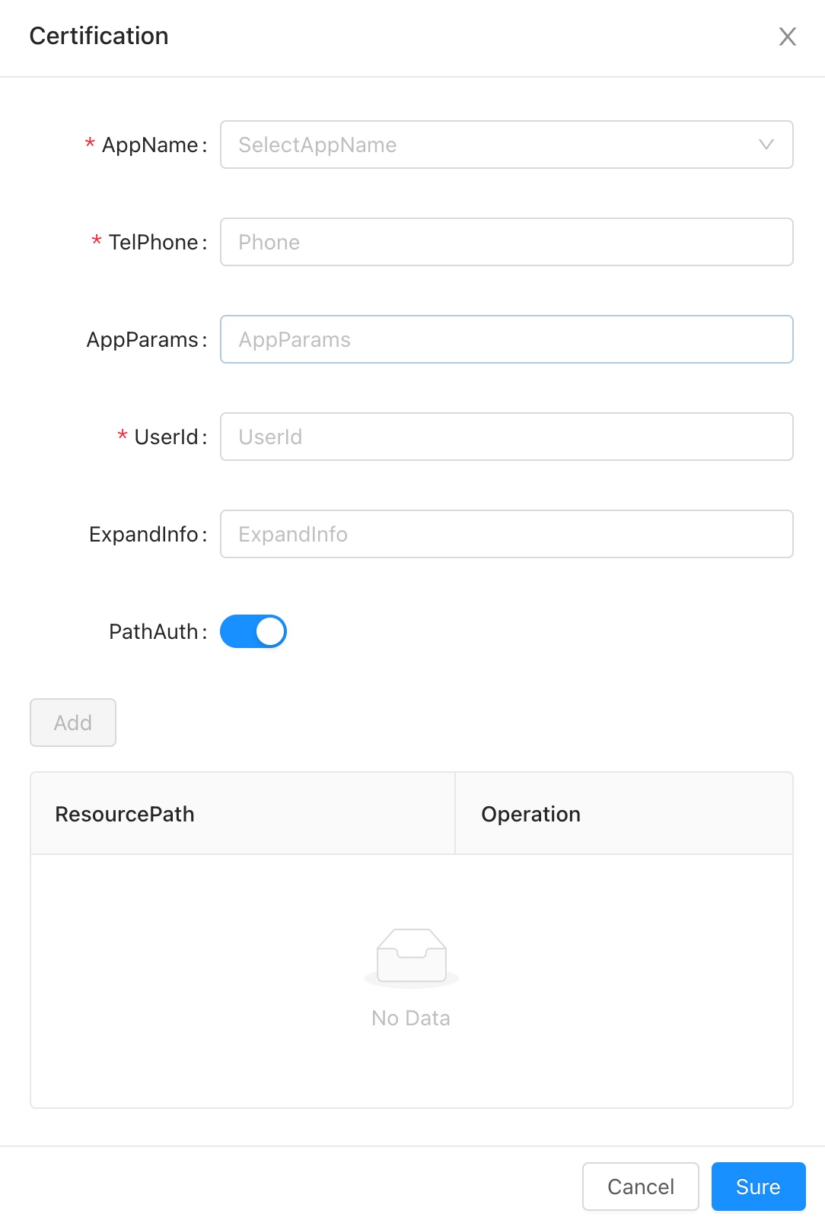Click the ResourcePath column header
This screenshot has height=1220, width=825.
(125, 814)
